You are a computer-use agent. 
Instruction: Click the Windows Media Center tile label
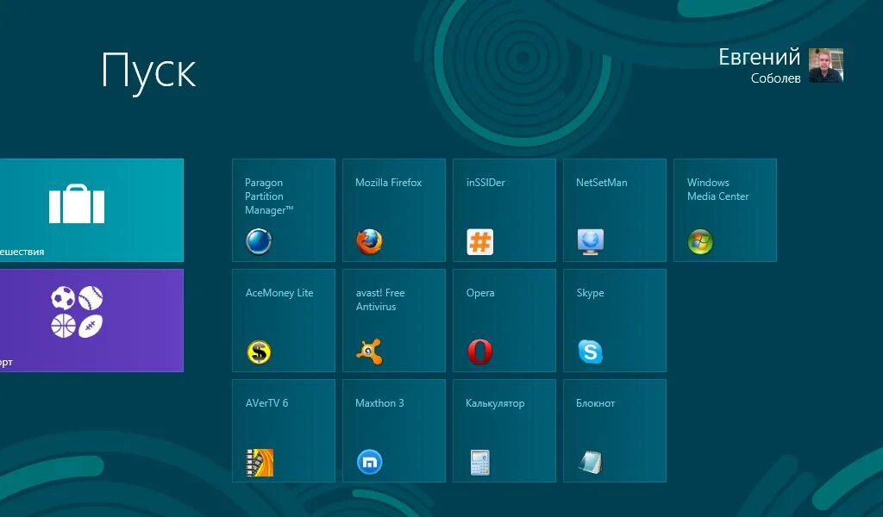718,190
